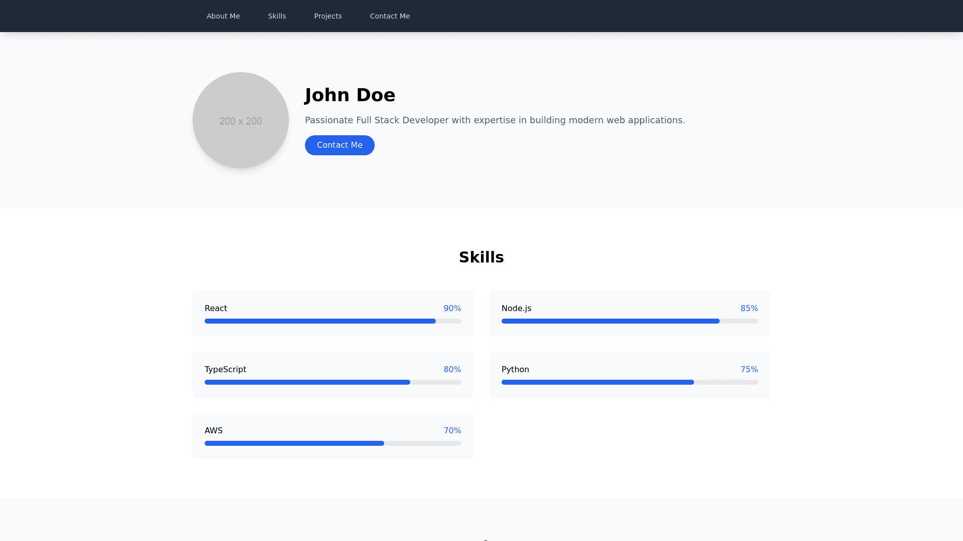Click the Full Stack Developer tagline
This screenshot has height=541, width=963.
click(x=495, y=120)
